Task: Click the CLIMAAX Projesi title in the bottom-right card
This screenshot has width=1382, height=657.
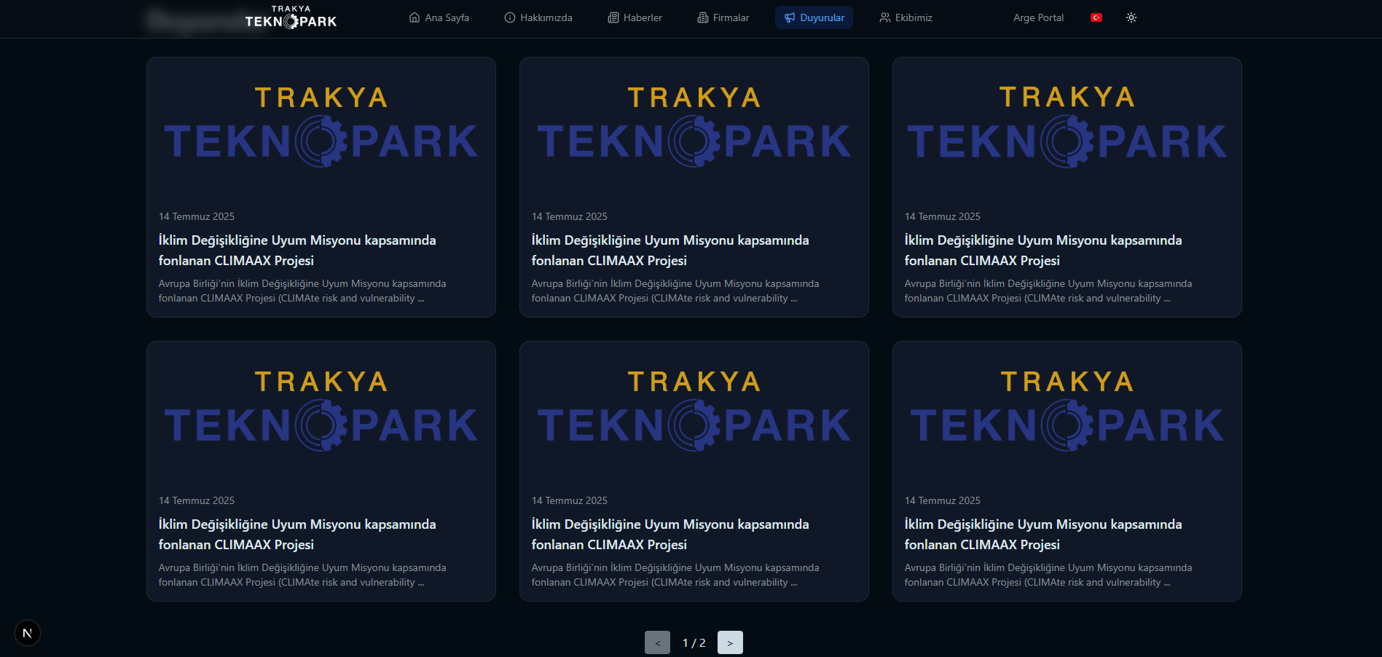Action: click(x=1043, y=534)
